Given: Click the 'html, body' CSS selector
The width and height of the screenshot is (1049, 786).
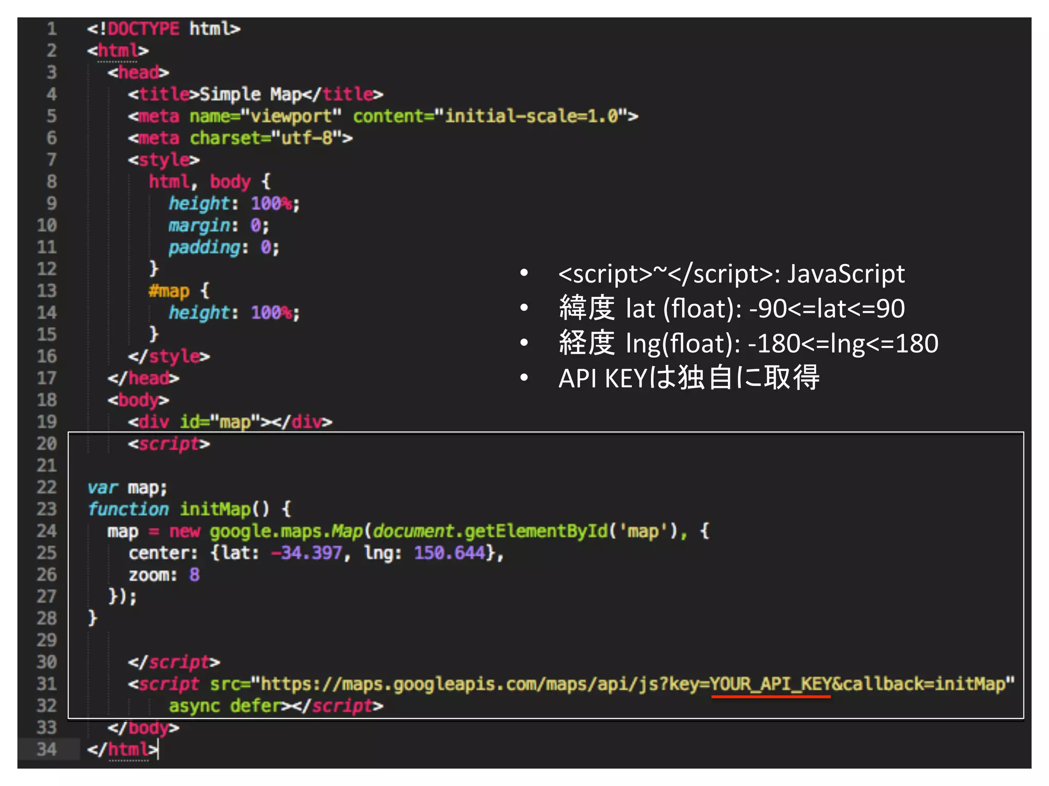Looking at the screenshot, I should 200,182.
